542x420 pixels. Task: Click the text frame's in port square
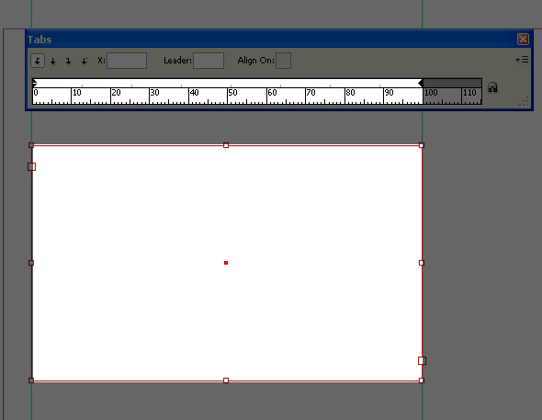point(31,167)
